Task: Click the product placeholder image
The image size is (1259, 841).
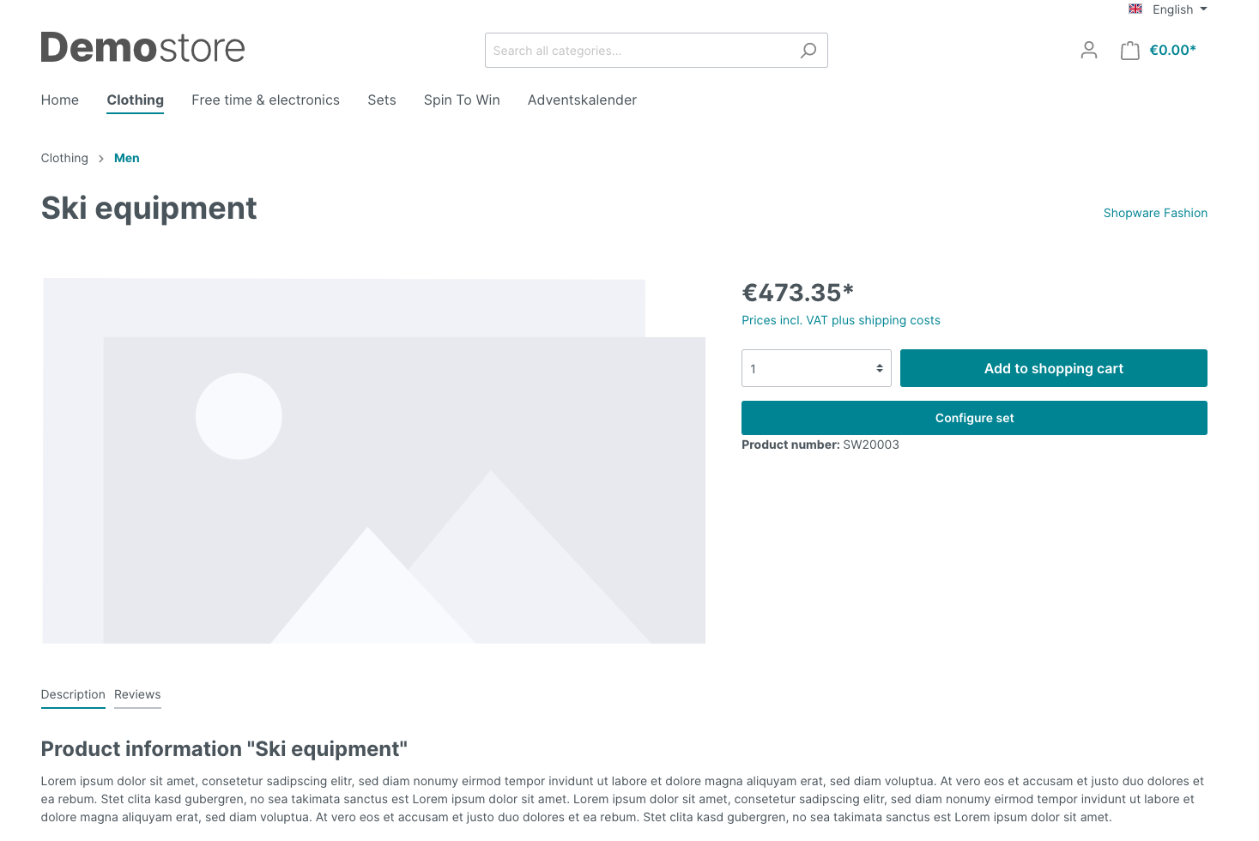Action: 374,461
